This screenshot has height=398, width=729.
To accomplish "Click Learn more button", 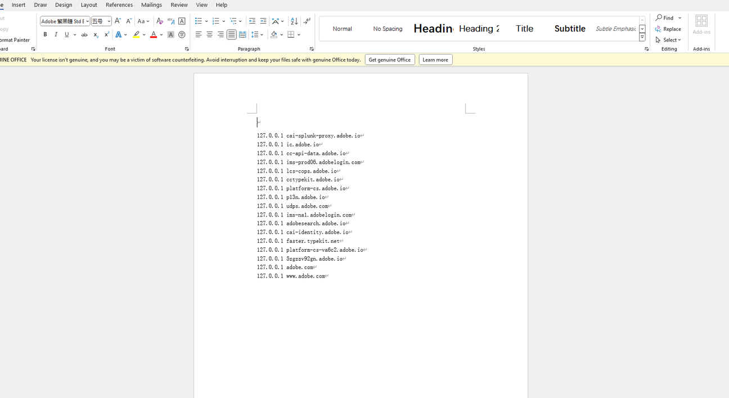I will [435, 60].
